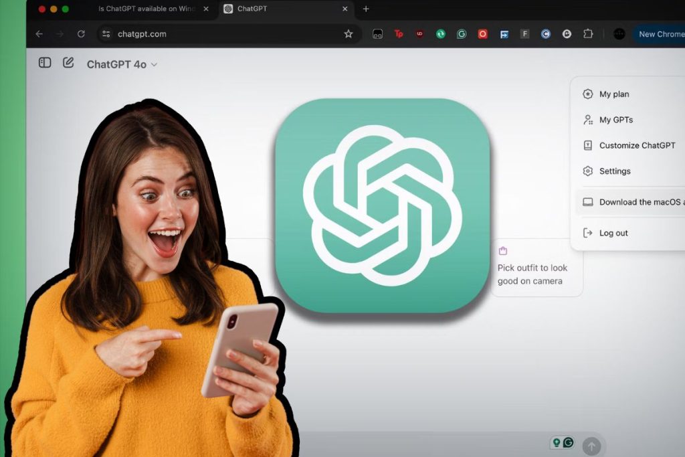Toggle the ChatGPT sidebar panel icon

[x=45, y=63]
